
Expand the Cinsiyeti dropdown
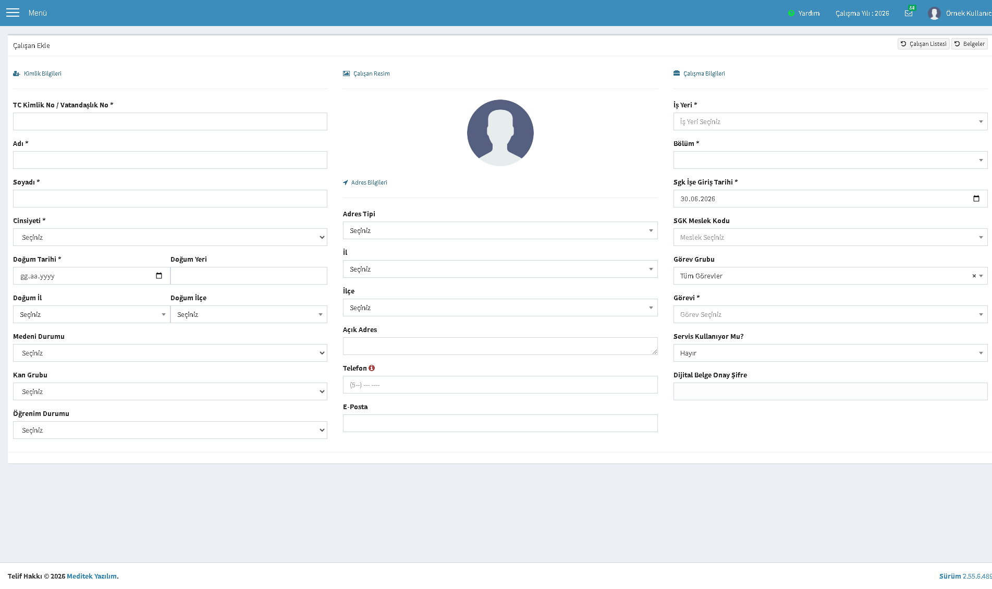(x=170, y=237)
